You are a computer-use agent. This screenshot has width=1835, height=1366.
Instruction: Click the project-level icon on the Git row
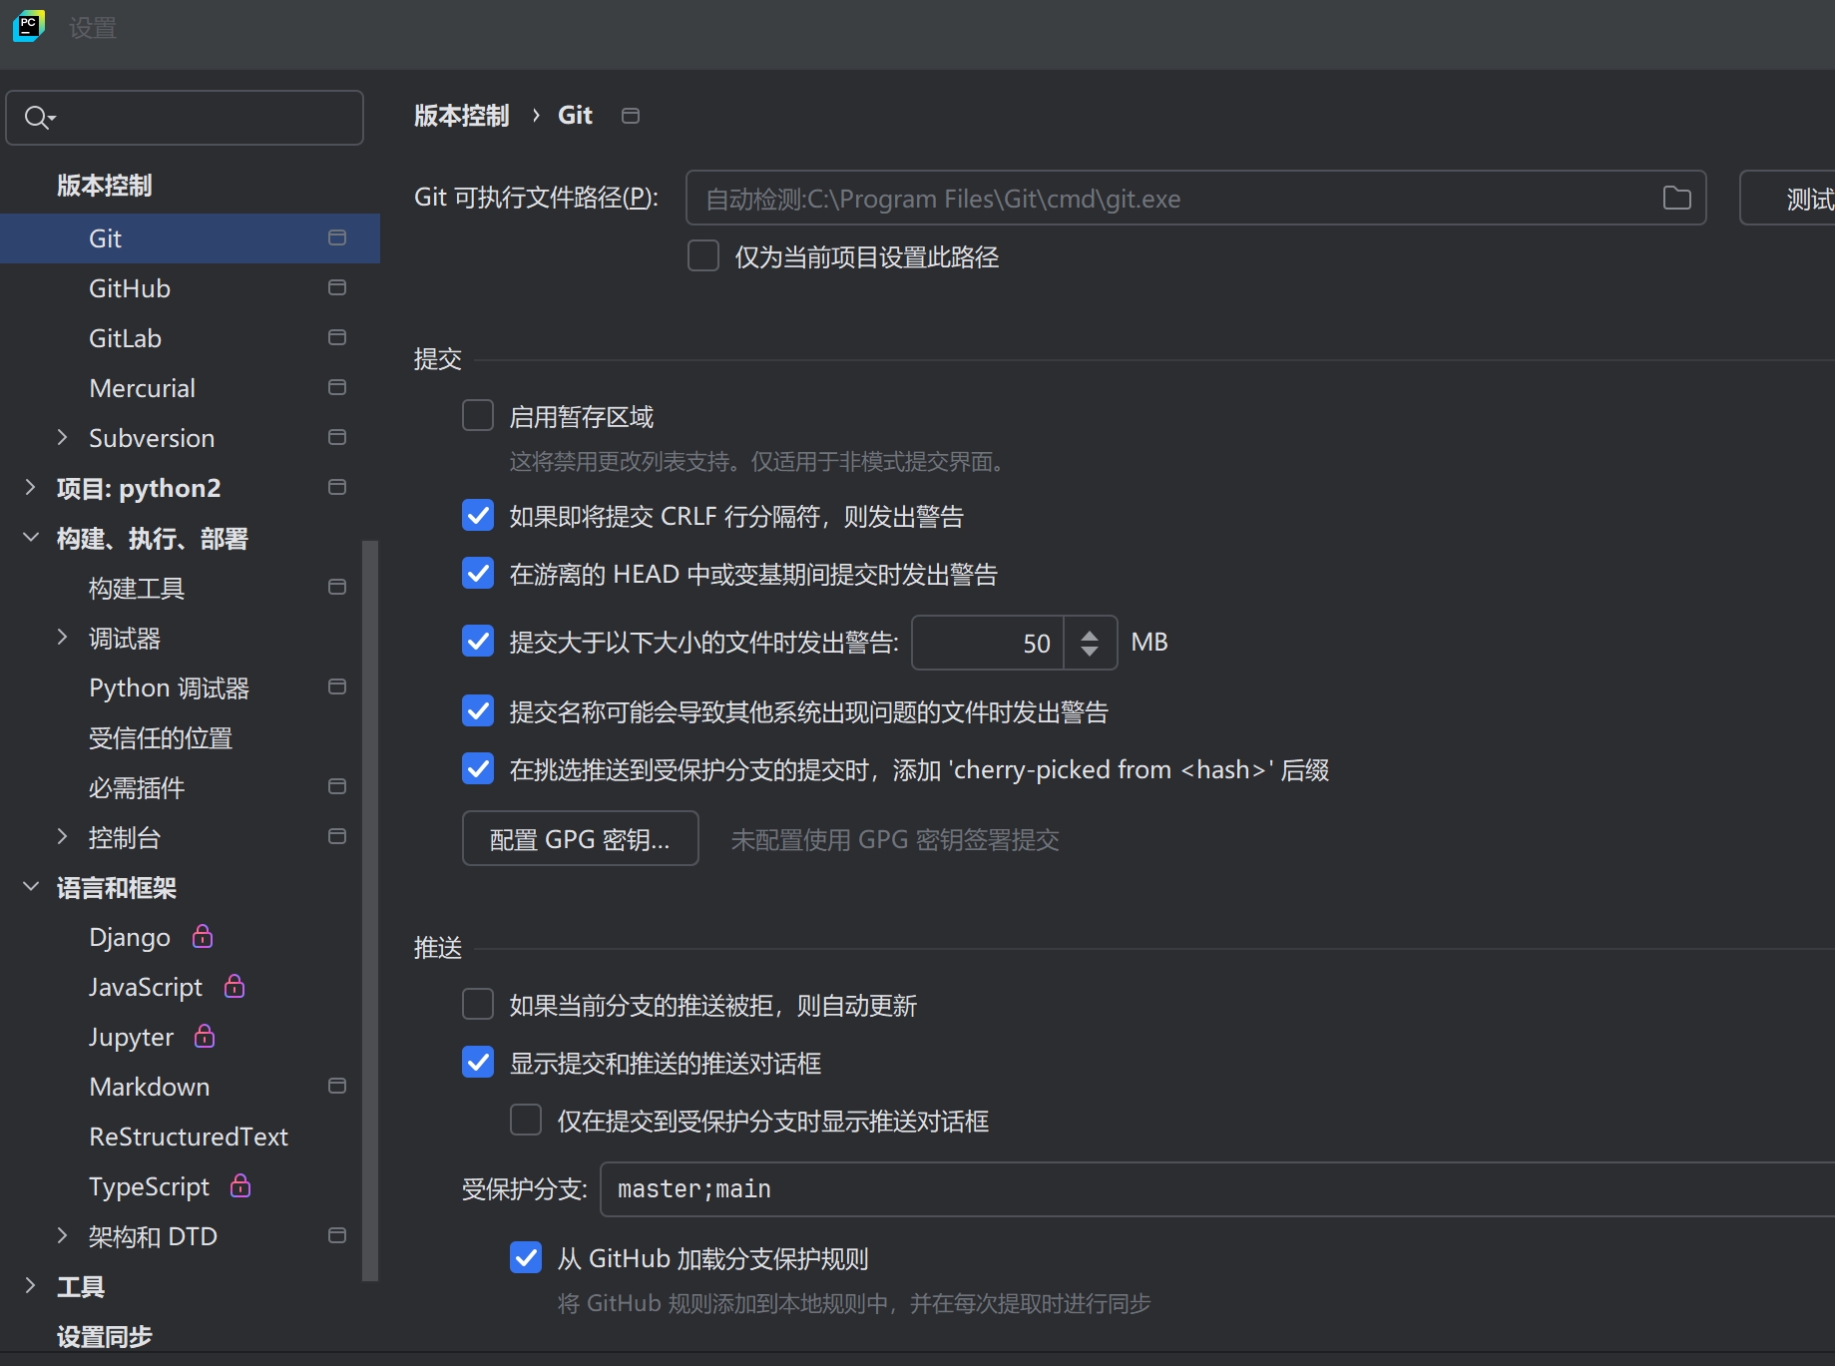[x=337, y=237]
